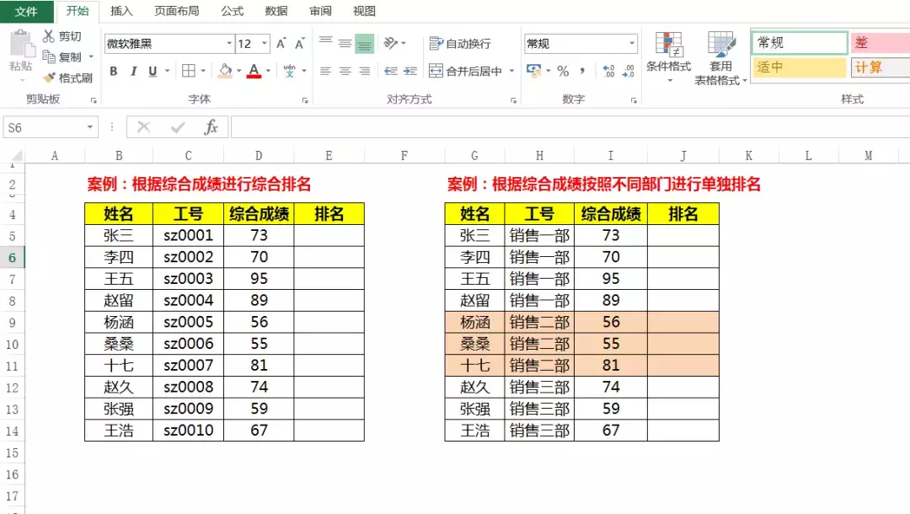Open the number format dropdown 常规
The width and height of the screenshot is (910, 514).
point(631,44)
